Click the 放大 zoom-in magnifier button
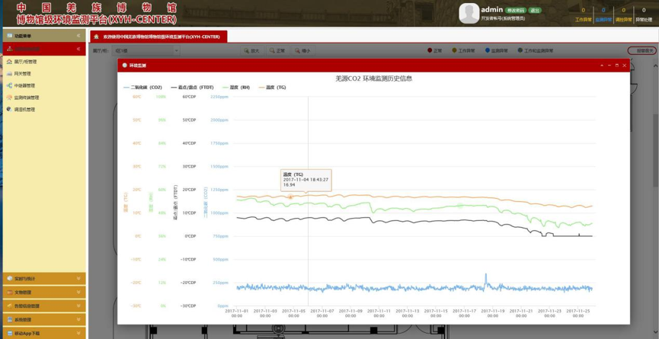Image resolution: width=659 pixels, height=339 pixels. (251, 51)
